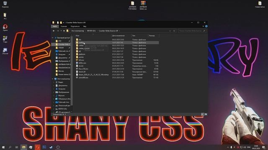Open the Корзина recycle bin desktop icon

5,5
